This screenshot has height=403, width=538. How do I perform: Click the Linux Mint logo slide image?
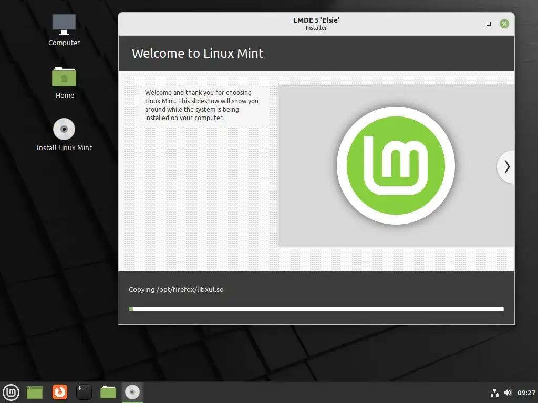(396, 165)
